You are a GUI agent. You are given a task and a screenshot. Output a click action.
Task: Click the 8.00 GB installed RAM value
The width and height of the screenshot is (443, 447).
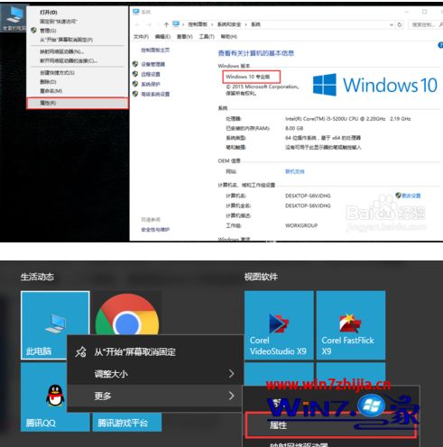pyautogui.click(x=294, y=128)
